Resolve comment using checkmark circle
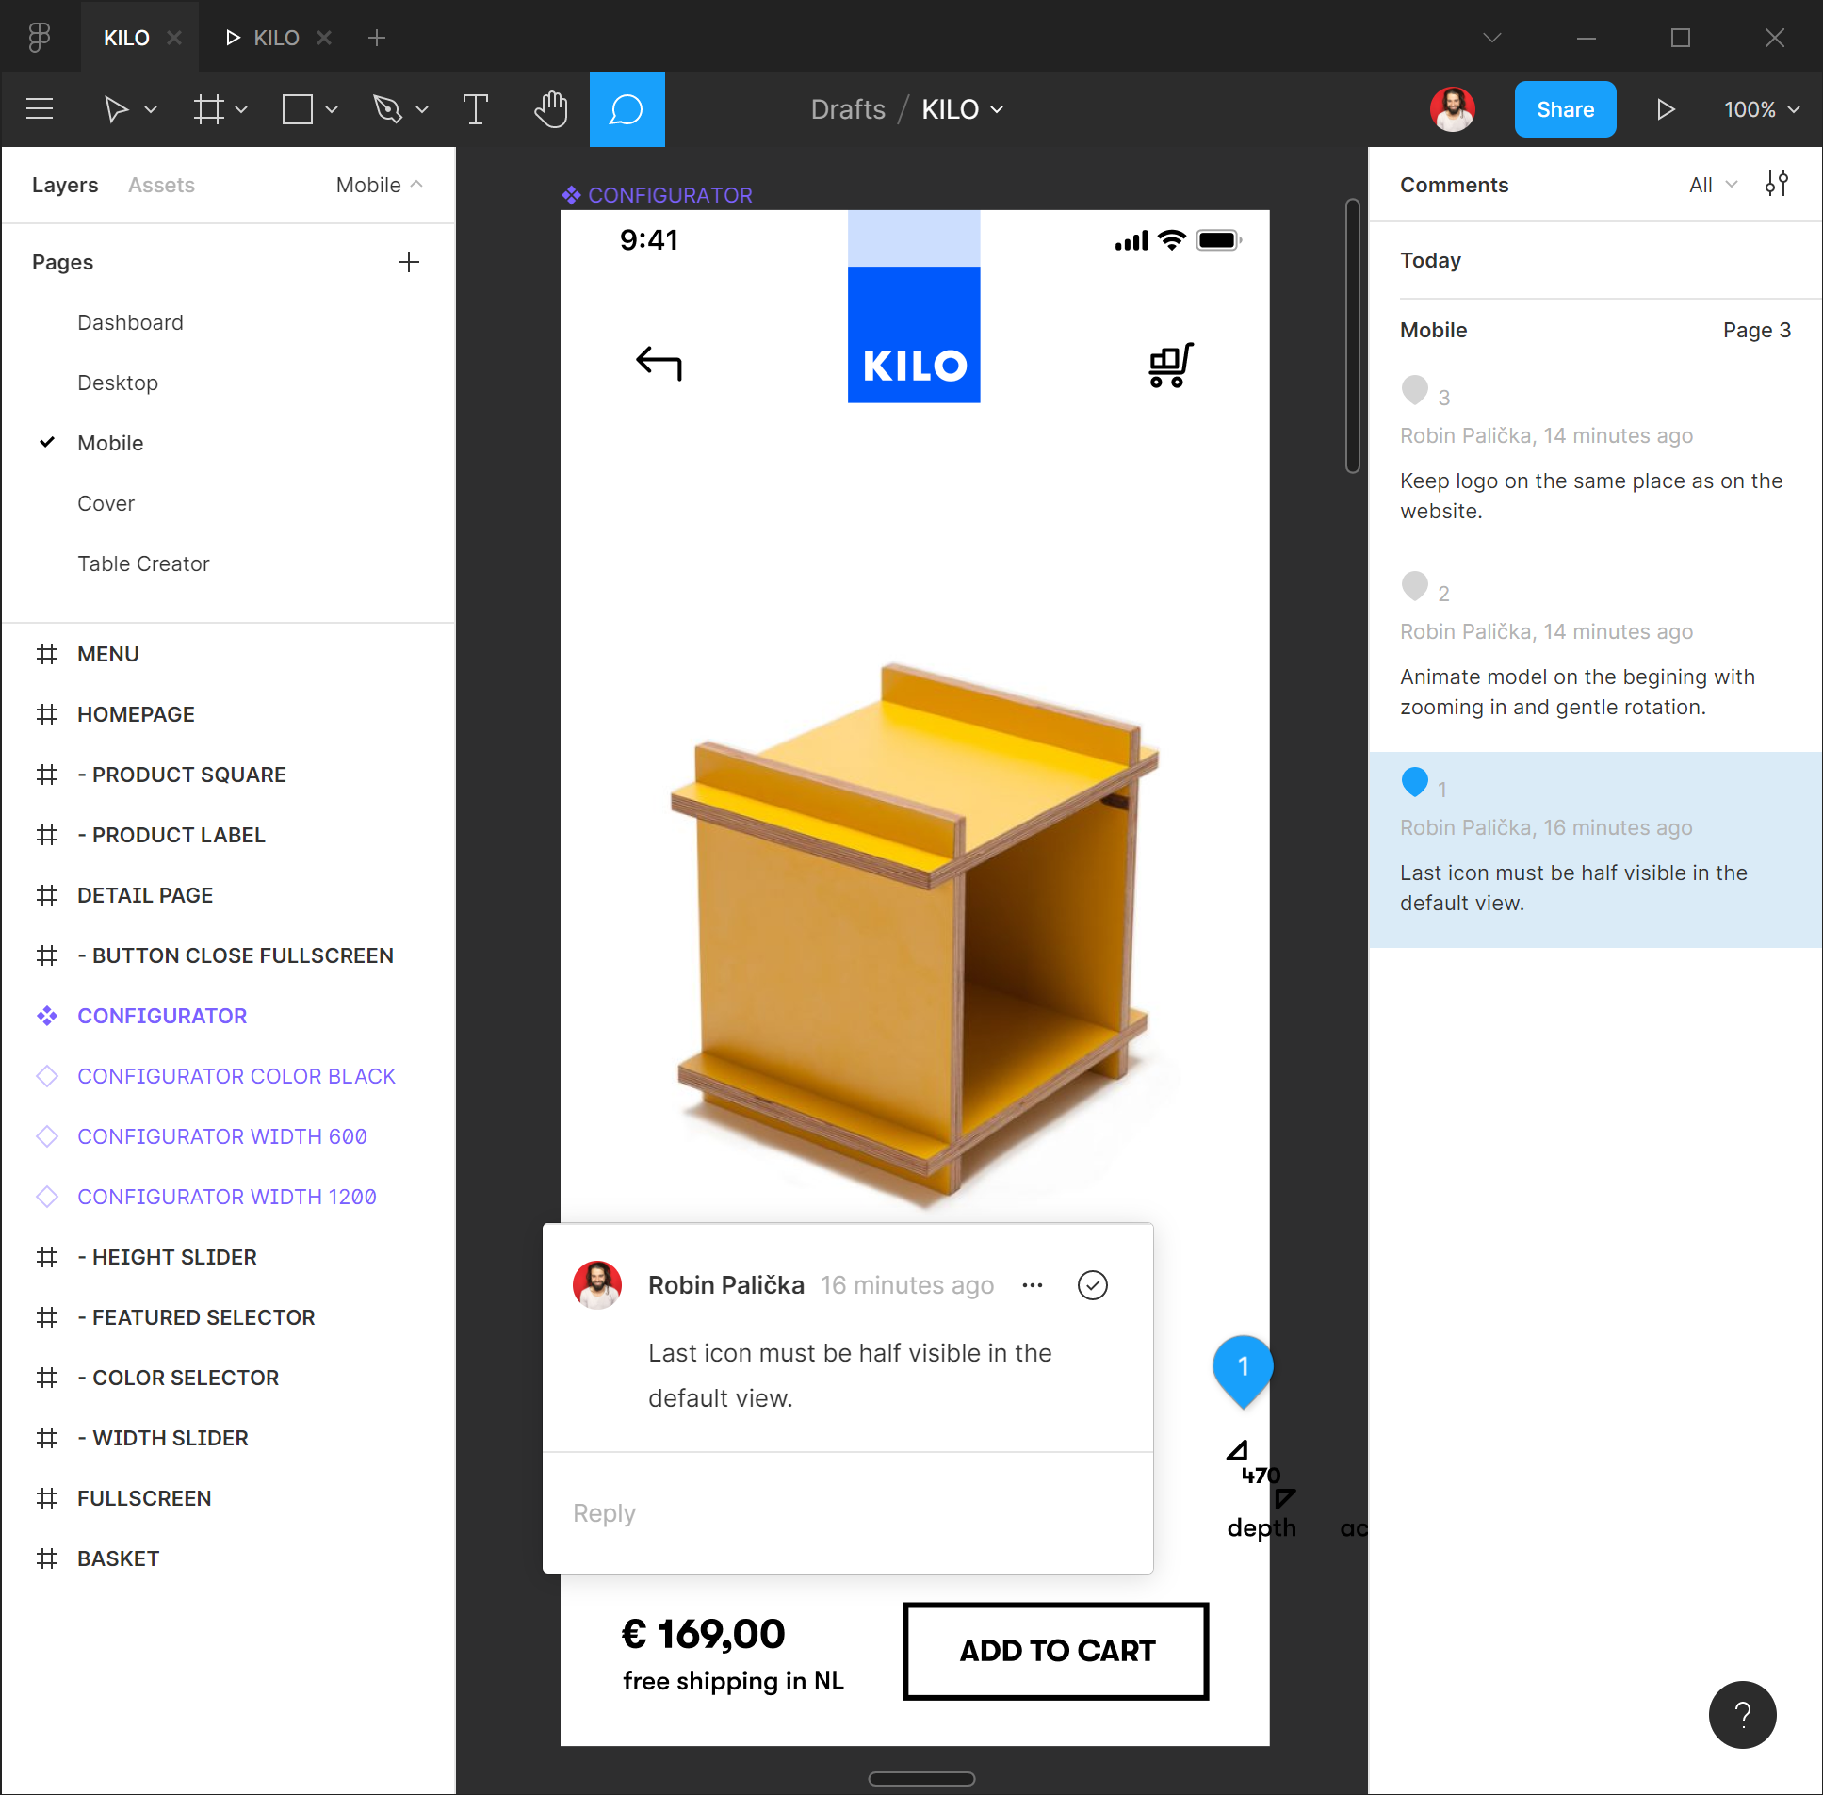This screenshot has height=1795, width=1823. point(1092,1285)
